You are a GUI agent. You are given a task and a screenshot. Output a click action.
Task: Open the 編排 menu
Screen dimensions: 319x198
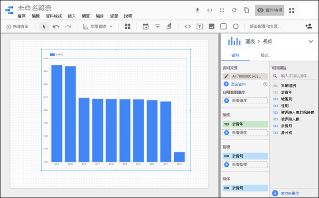[100, 16]
